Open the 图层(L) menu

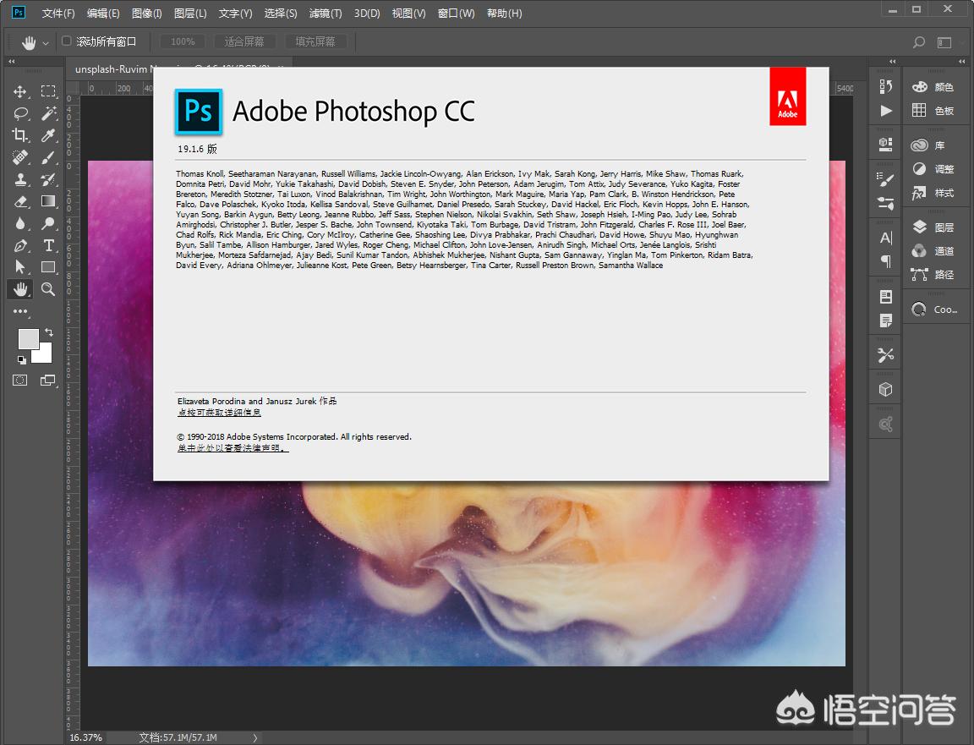pyautogui.click(x=190, y=13)
